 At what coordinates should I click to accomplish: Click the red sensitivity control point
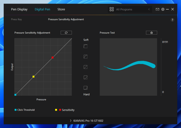[53, 57]
